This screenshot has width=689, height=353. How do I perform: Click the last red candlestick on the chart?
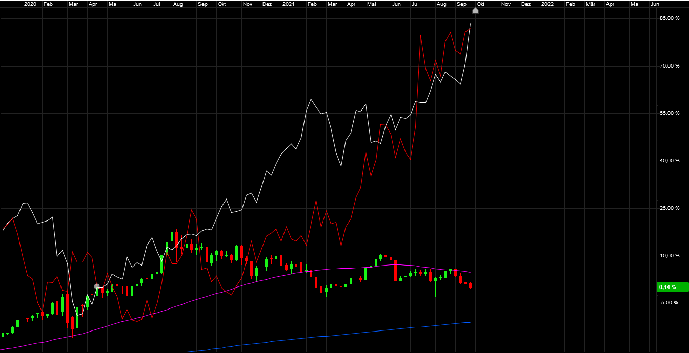pyautogui.click(x=470, y=285)
